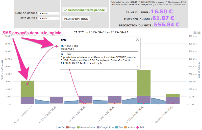Toggle the Matiere legend entry
The height and width of the screenshot is (130, 202).
130,127
